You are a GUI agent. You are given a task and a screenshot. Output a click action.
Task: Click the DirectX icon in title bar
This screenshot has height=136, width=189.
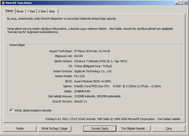point(3,3)
